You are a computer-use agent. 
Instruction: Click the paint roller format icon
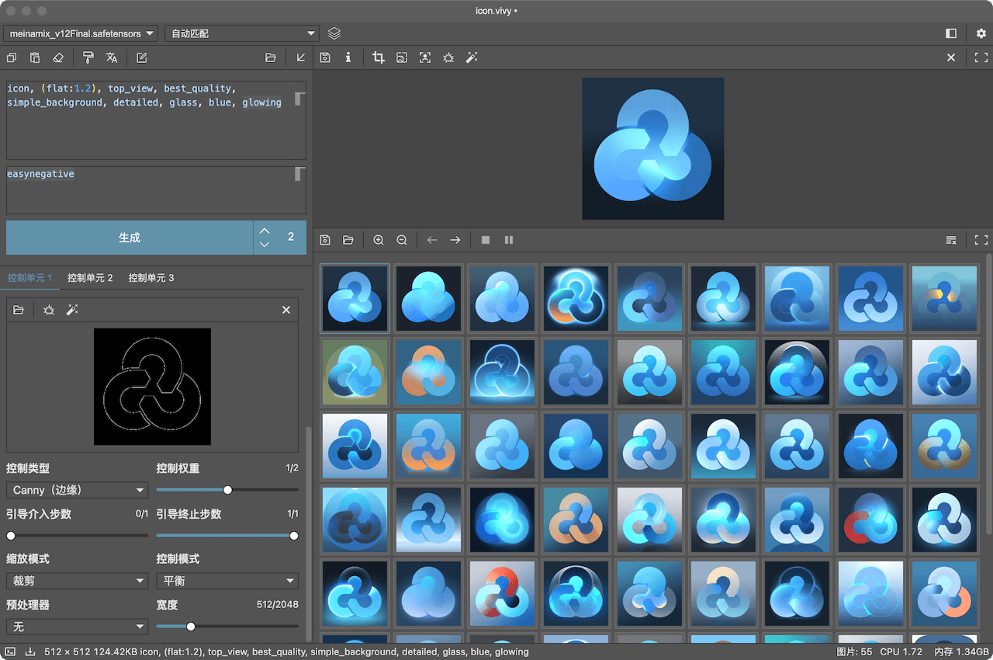coord(88,57)
